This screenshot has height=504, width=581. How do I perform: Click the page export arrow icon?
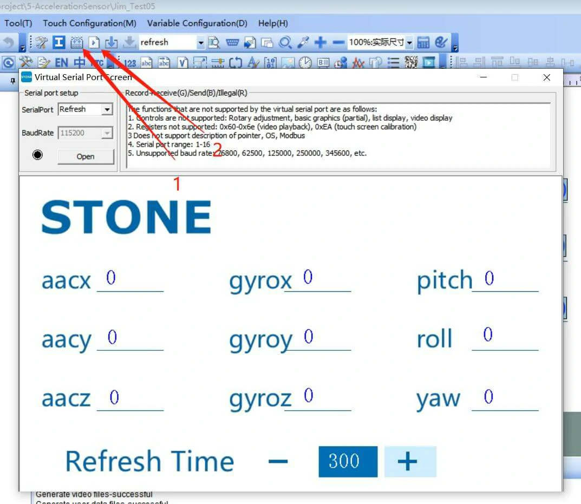point(250,43)
